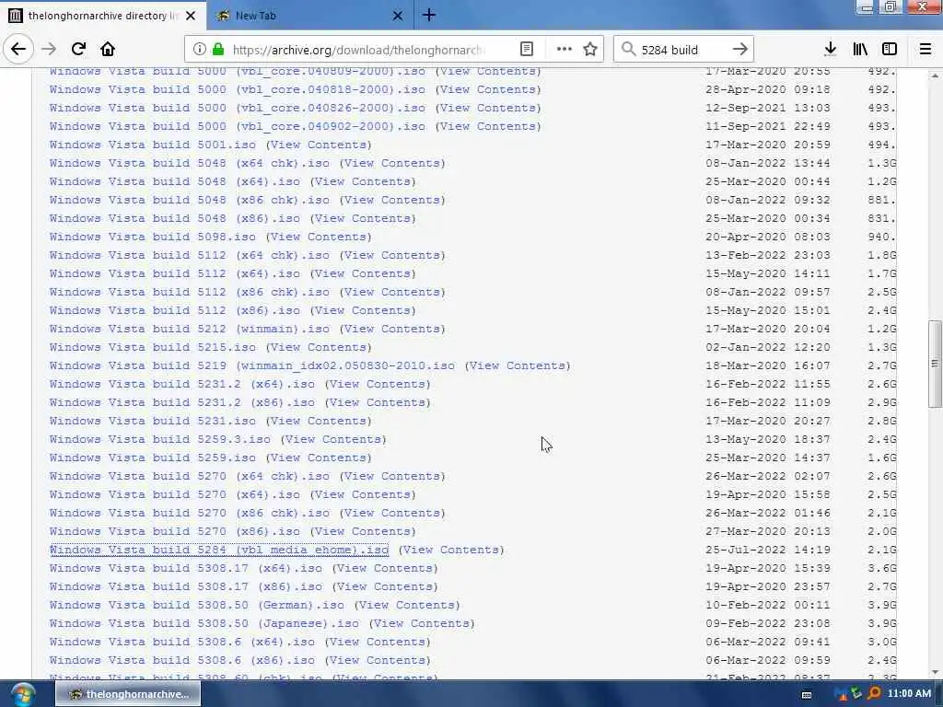Open Windows Vista build 5001.iso link

pyautogui.click(x=153, y=145)
